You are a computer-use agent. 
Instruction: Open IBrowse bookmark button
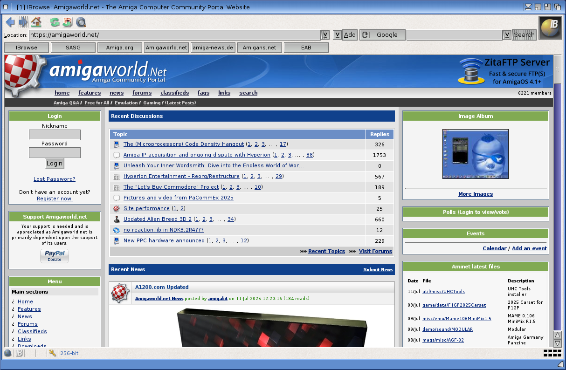click(27, 48)
